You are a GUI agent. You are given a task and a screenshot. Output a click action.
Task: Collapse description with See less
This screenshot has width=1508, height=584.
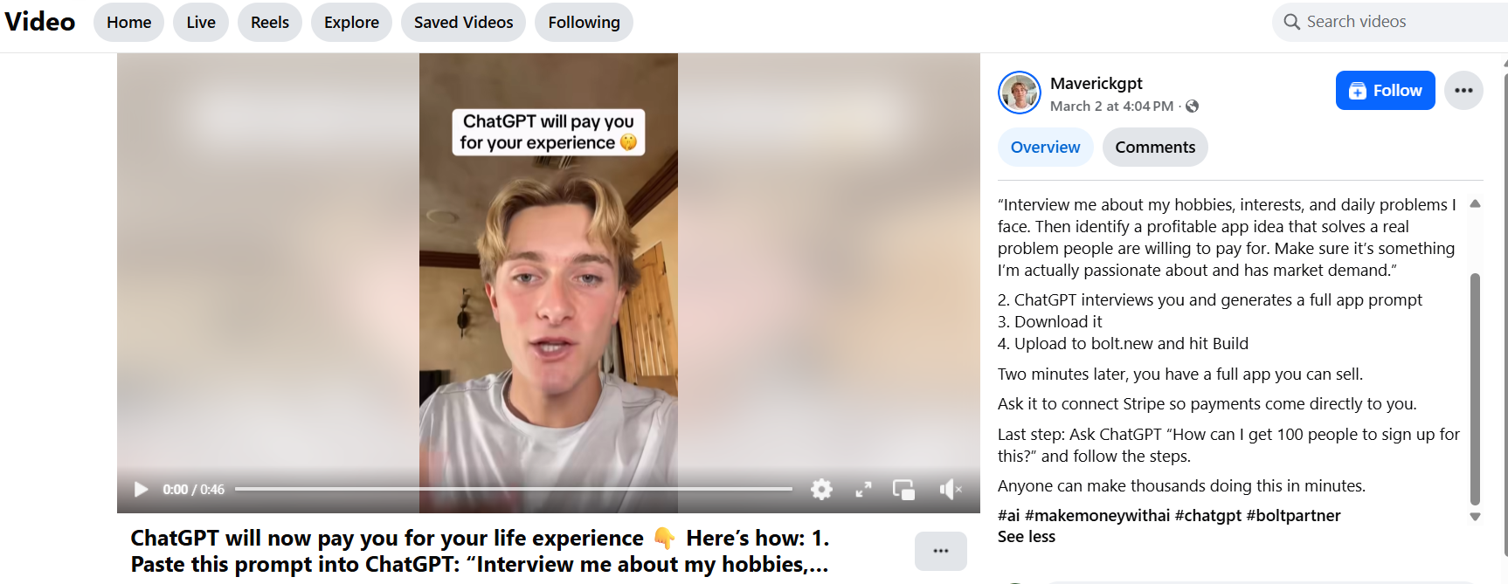pos(1026,537)
